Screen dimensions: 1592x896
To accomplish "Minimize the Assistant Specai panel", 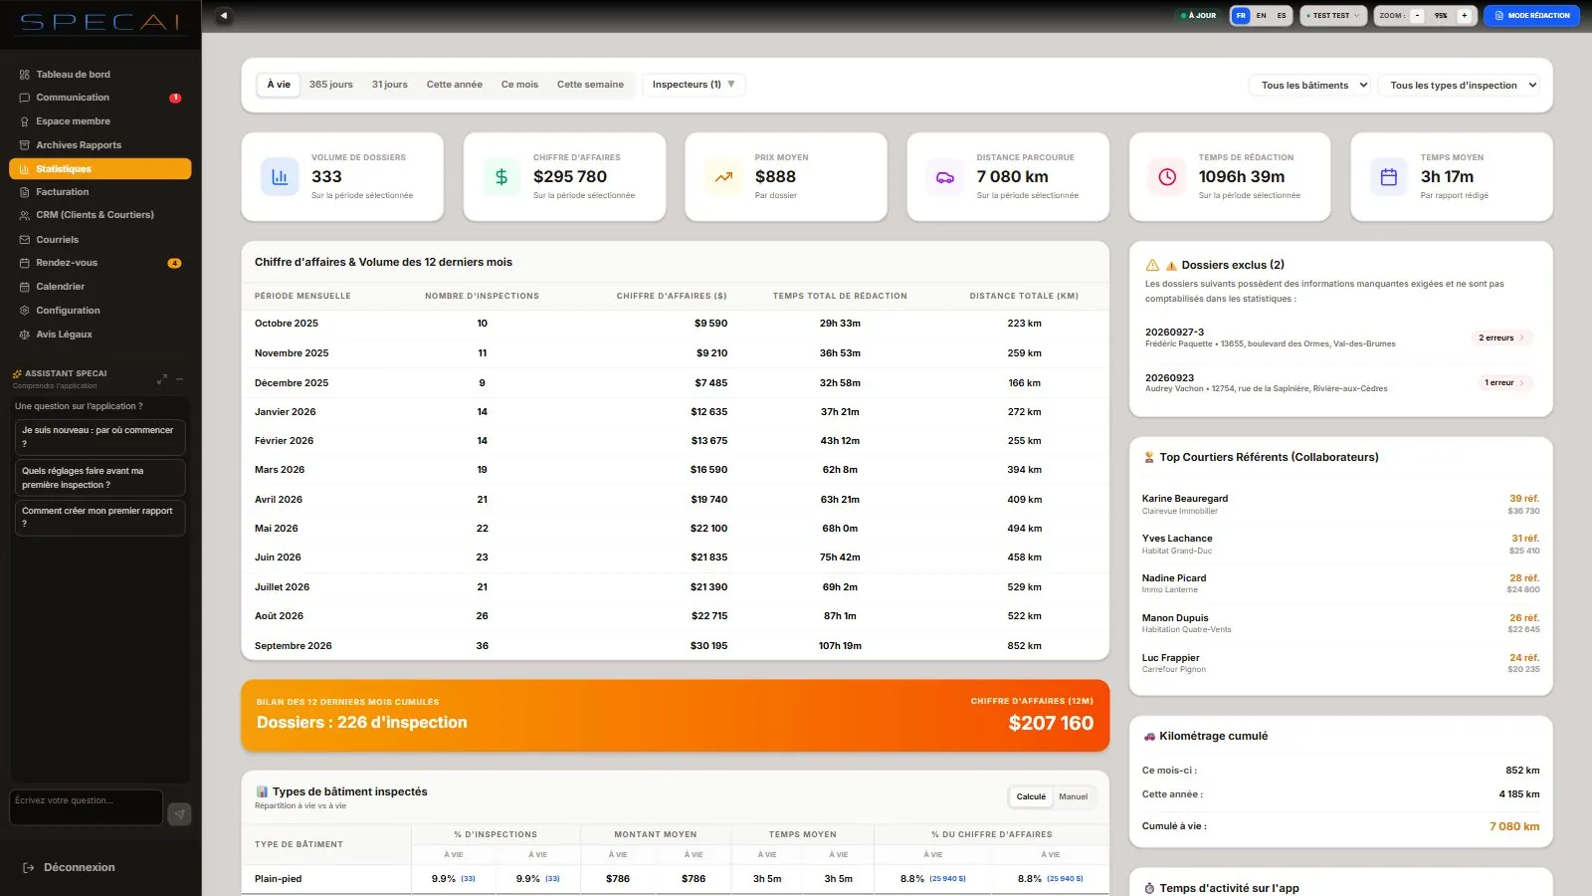I will click(180, 378).
